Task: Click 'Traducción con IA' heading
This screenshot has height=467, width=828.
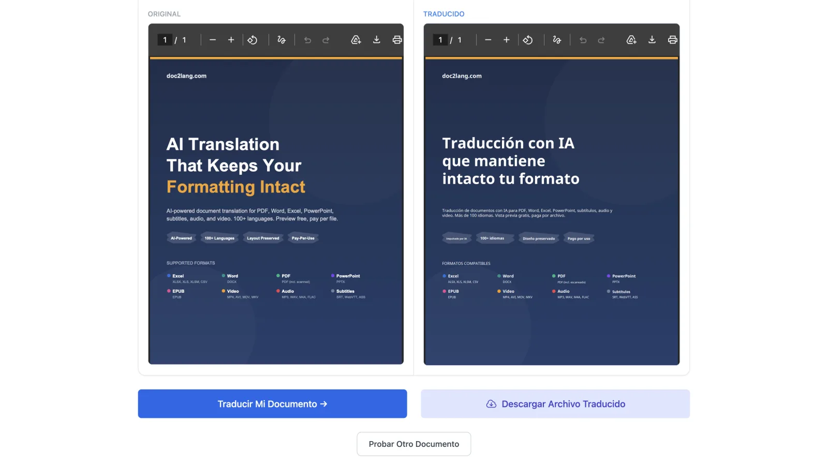Action: [x=508, y=143]
